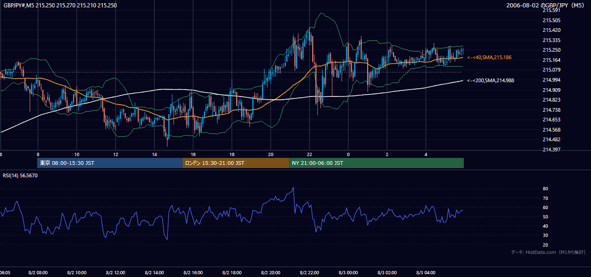Select the NY 21:00-06:00 JST session bar

coord(376,163)
